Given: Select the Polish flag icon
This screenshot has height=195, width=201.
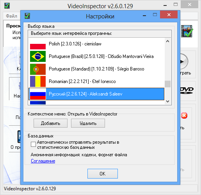Looking at the screenshot, I should tap(38, 44).
